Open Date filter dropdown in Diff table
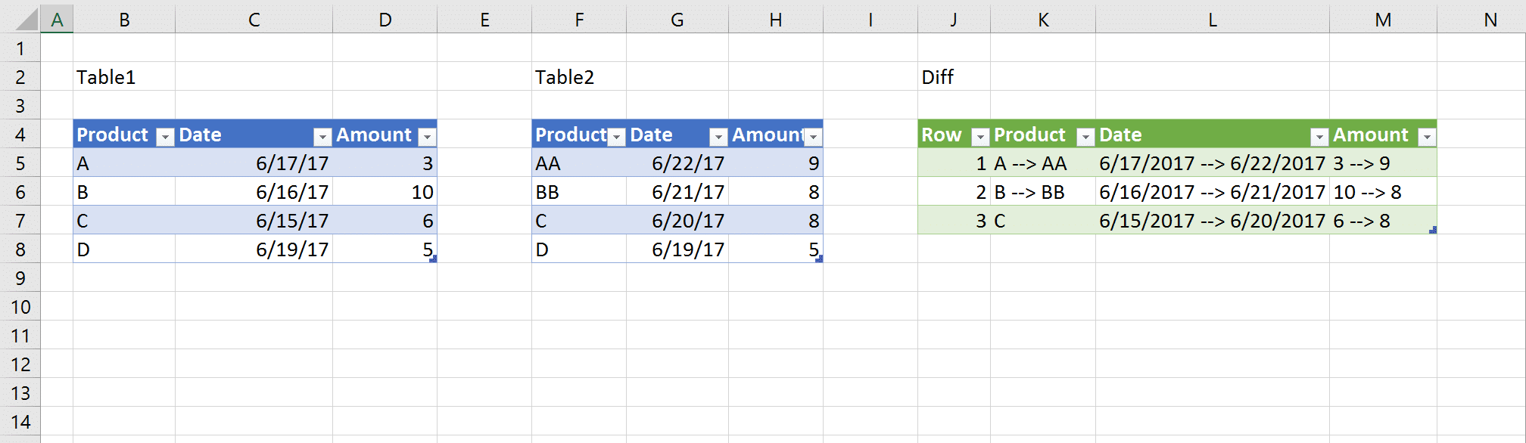This screenshot has width=1526, height=443. point(1319,137)
